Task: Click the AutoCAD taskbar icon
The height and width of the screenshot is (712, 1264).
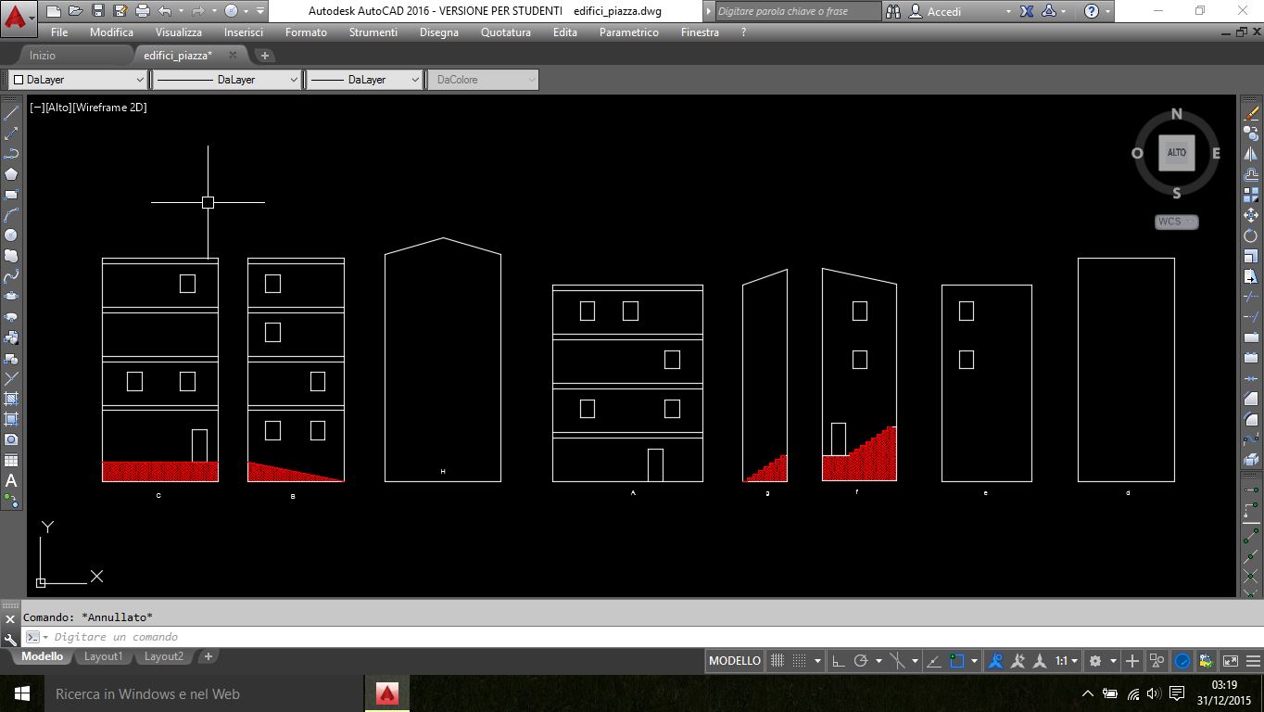Action: click(387, 693)
